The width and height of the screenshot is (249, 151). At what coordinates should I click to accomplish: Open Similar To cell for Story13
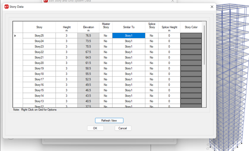pyautogui.click(x=129, y=101)
